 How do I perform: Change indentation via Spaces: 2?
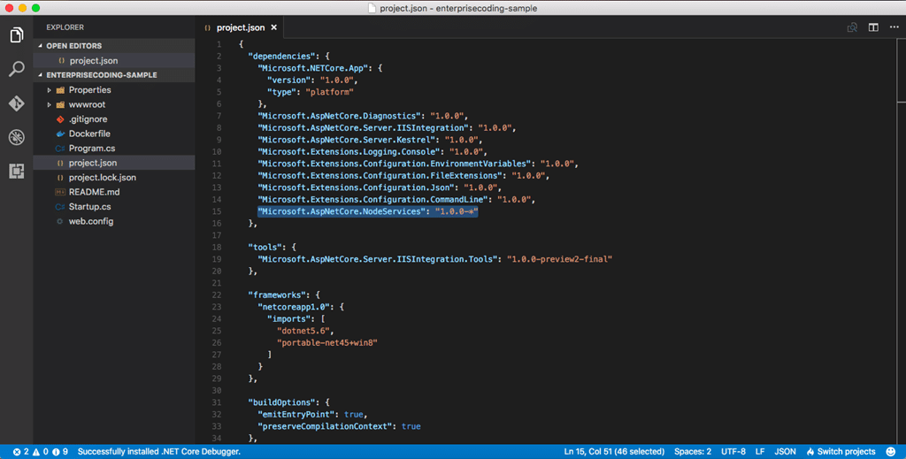coord(692,452)
